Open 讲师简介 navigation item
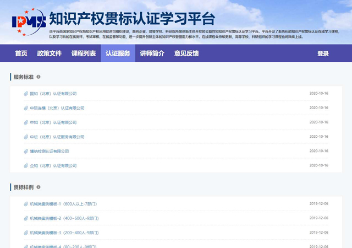352x248 pixels. [152, 53]
